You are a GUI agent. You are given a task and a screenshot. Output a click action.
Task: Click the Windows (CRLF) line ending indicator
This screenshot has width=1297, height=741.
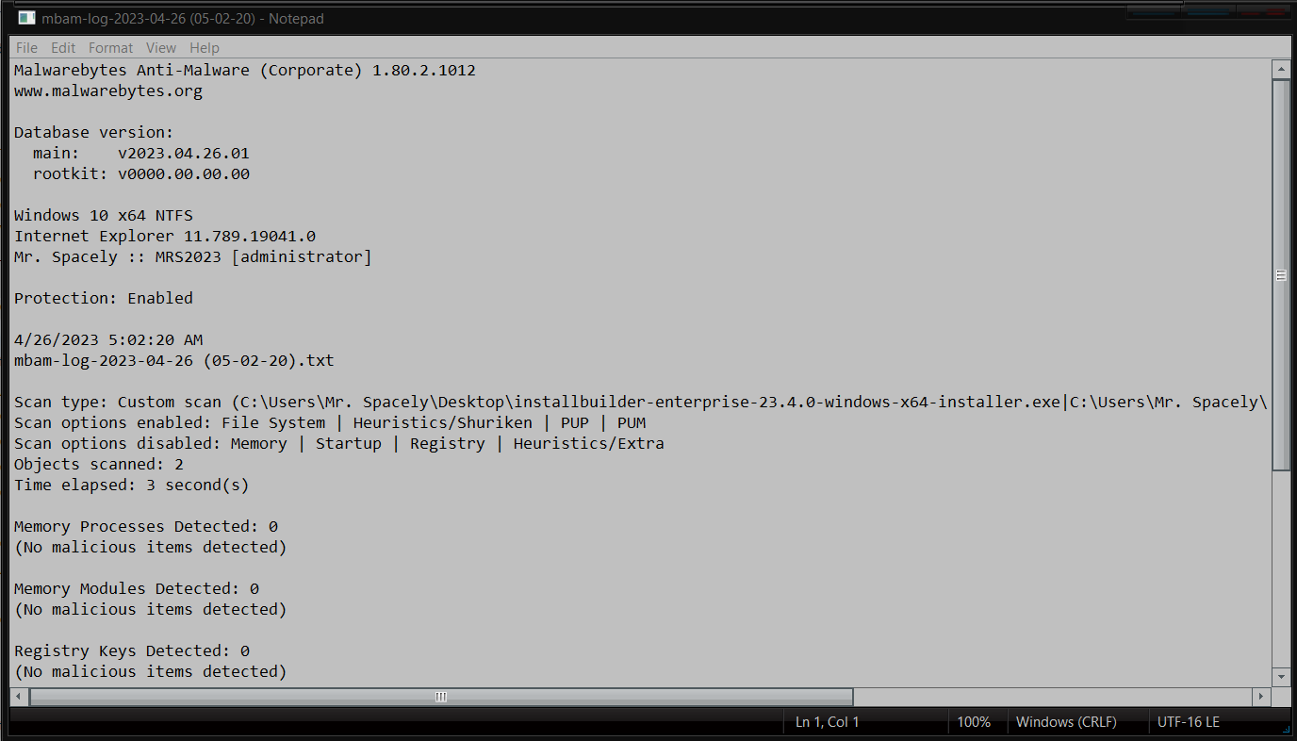(x=1066, y=722)
